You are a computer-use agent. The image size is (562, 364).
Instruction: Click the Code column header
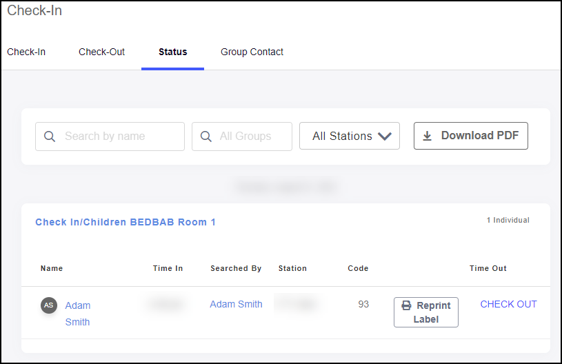pyautogui.click(x=358, y=268)
